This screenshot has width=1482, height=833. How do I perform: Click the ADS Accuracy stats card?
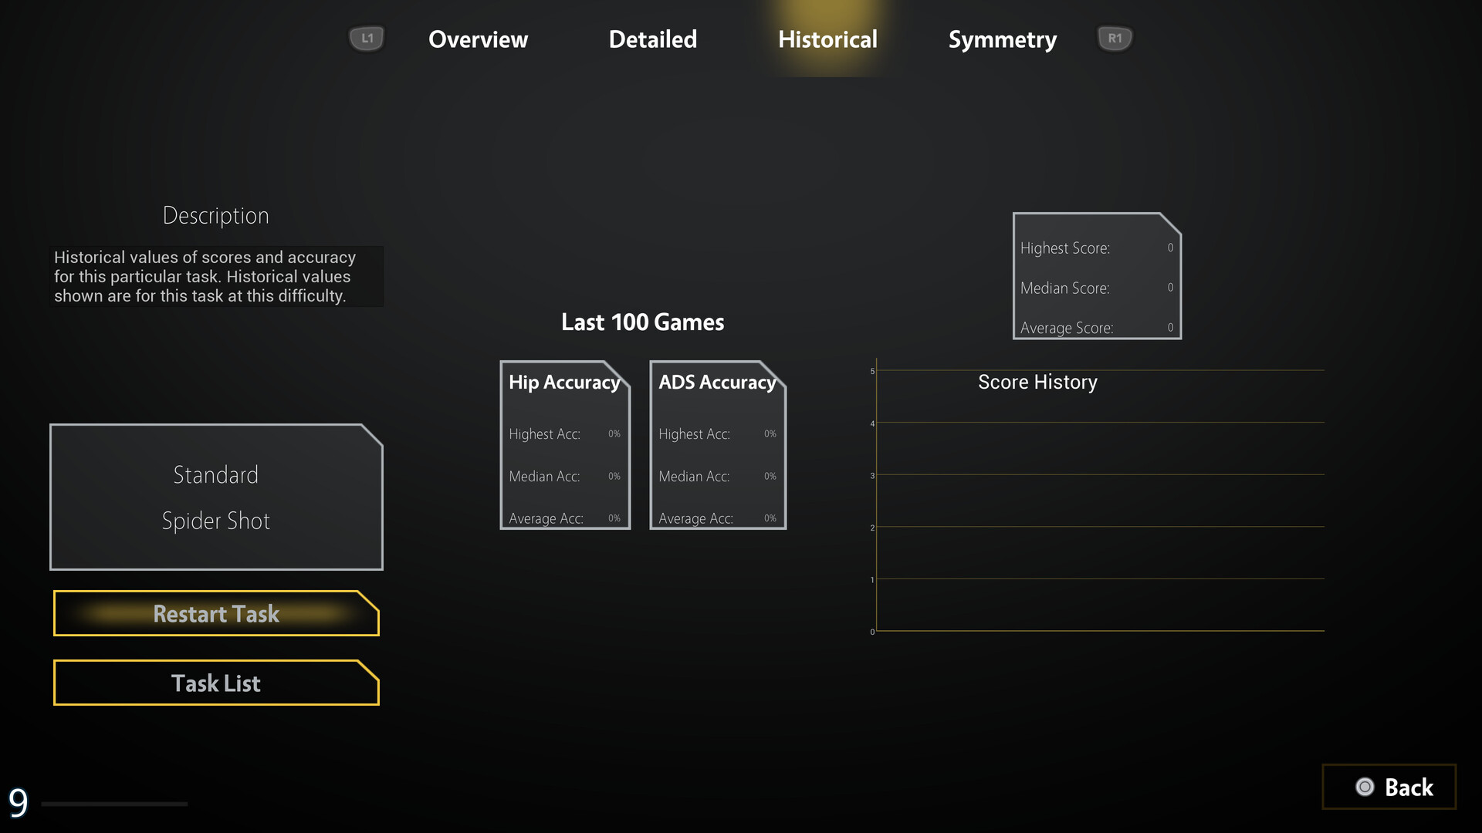tap(717, 446)
